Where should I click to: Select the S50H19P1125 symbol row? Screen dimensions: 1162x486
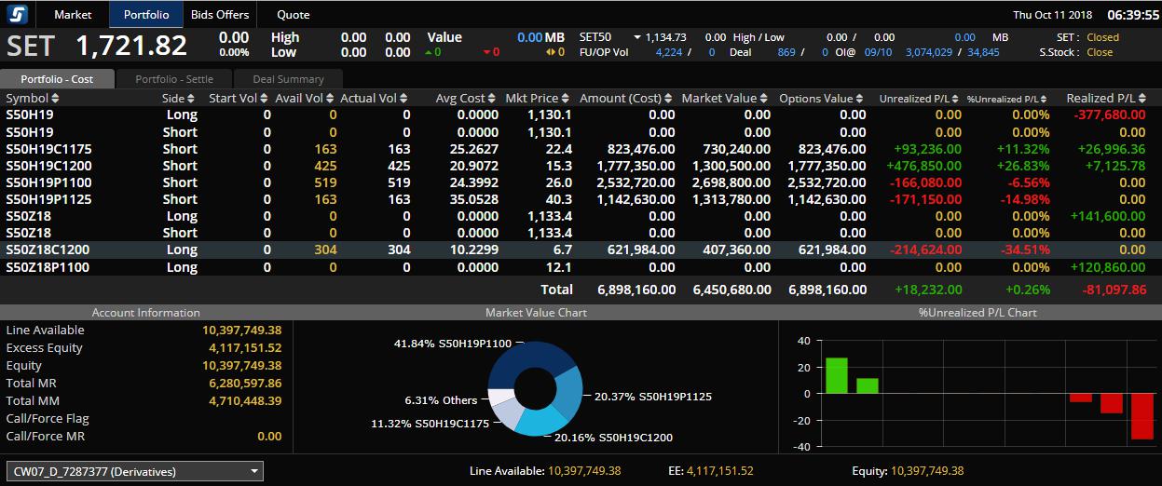pos(581,199)
